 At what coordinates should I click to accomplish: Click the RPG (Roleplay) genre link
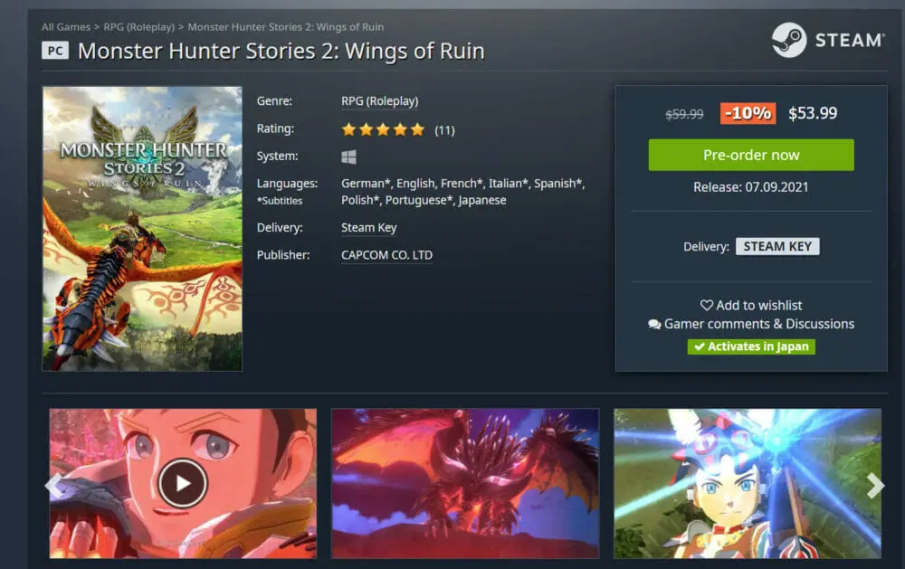(380, 101)
